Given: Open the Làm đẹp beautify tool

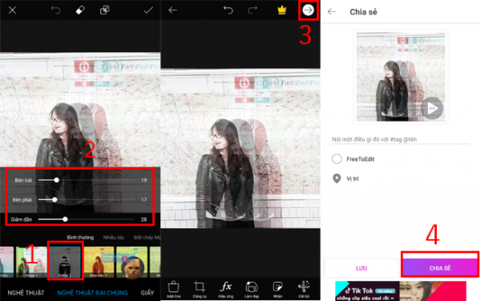Looking at the screenshot, I should [252, 289].
